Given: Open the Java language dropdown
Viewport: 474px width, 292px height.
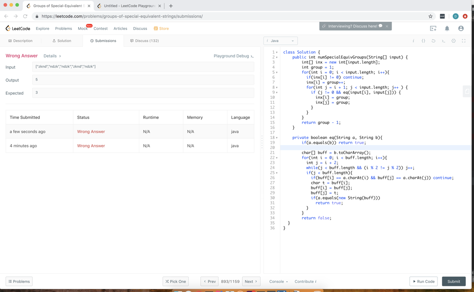Looking at the screenshot, I should (281, 41).
